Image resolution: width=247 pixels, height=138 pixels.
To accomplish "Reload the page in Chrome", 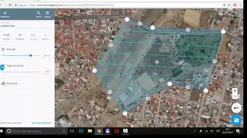I will click(x=10, y=5).
